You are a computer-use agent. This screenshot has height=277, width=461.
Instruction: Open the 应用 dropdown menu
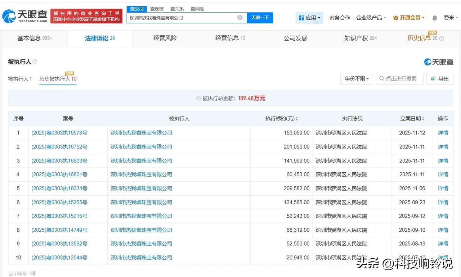[x=309, y=18]
